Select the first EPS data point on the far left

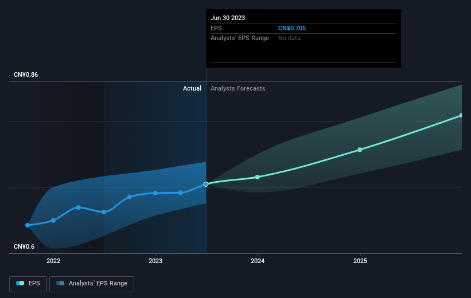pyautogui.click(x=28, y=225)
